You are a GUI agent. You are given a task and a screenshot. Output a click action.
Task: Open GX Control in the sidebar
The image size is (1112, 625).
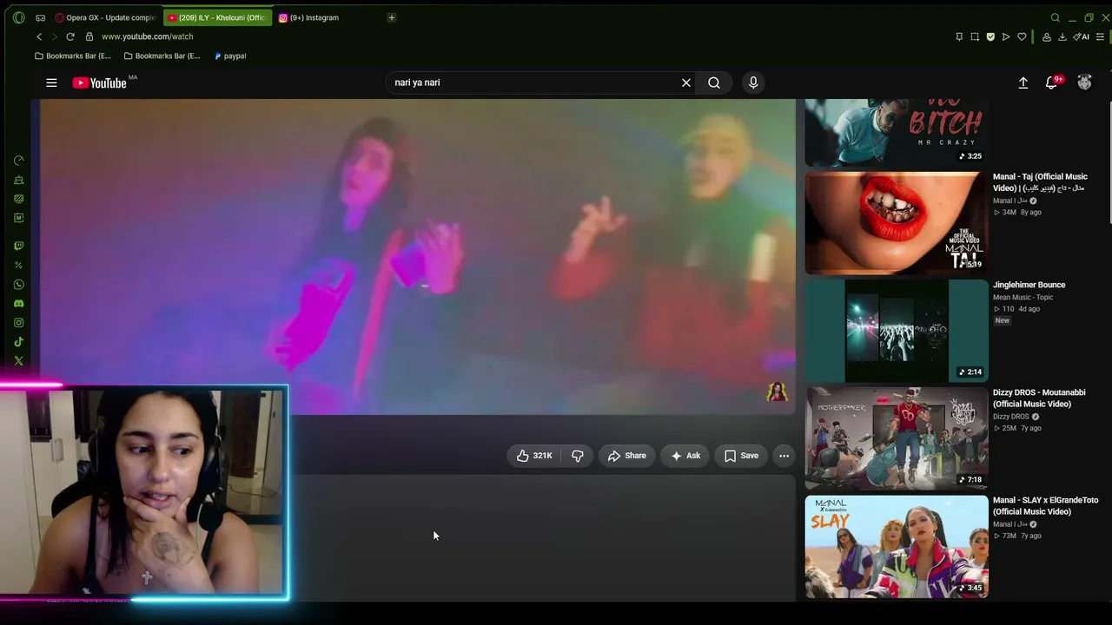pos(19,161)
